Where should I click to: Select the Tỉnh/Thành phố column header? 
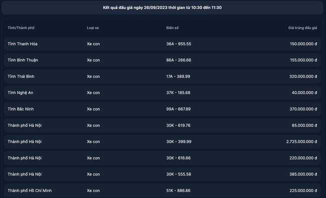pyautogui.click(x=21, y=28)
